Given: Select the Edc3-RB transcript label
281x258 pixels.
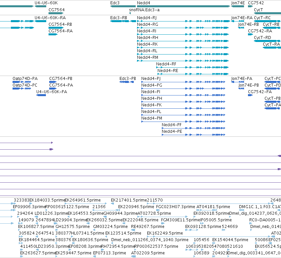Looking at the screenshot, I should point(119,18).
